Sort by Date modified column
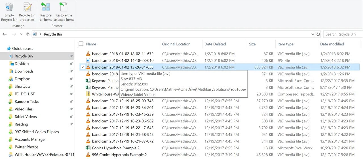The width and height of the screenshot is (363, 159). [332, 44]
